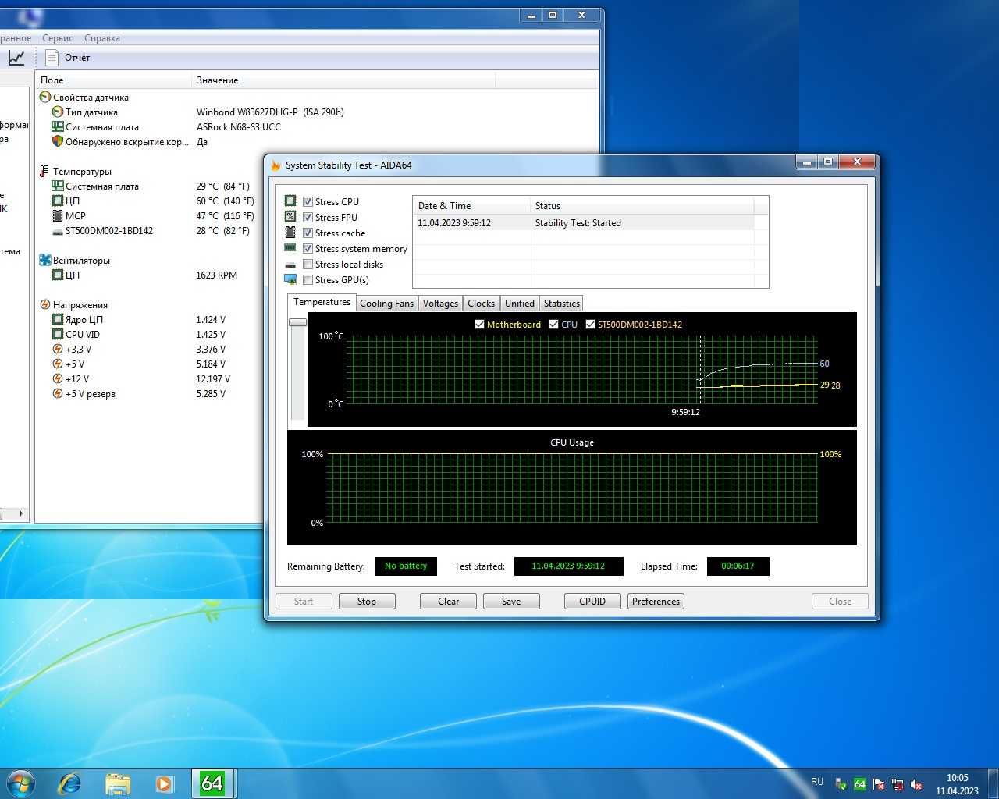
Task: Switch to the Unified tab
Action: 519,304
